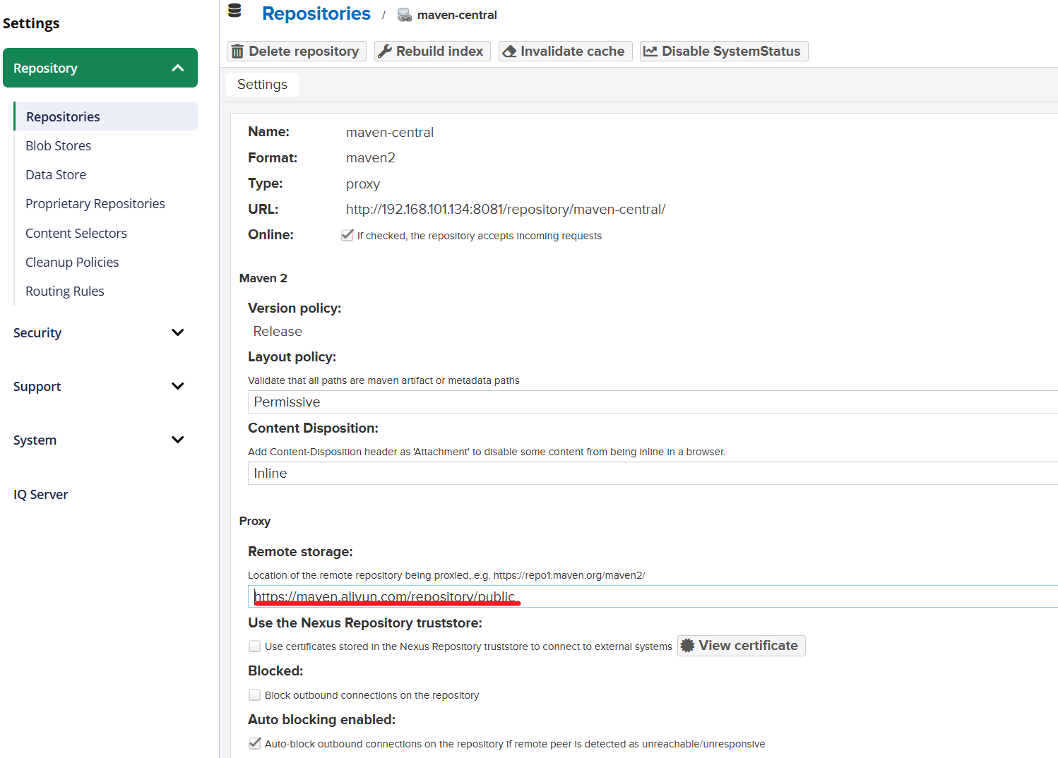Click maven-central breadcrumb text
The image size is (1058, 758).
click(457, 15)
